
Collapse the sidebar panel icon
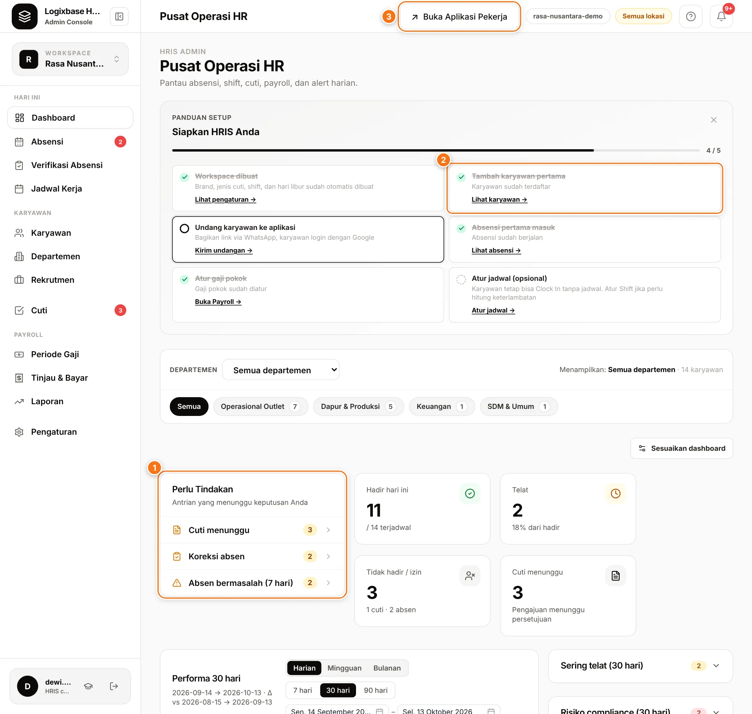(x=119, y=16)
